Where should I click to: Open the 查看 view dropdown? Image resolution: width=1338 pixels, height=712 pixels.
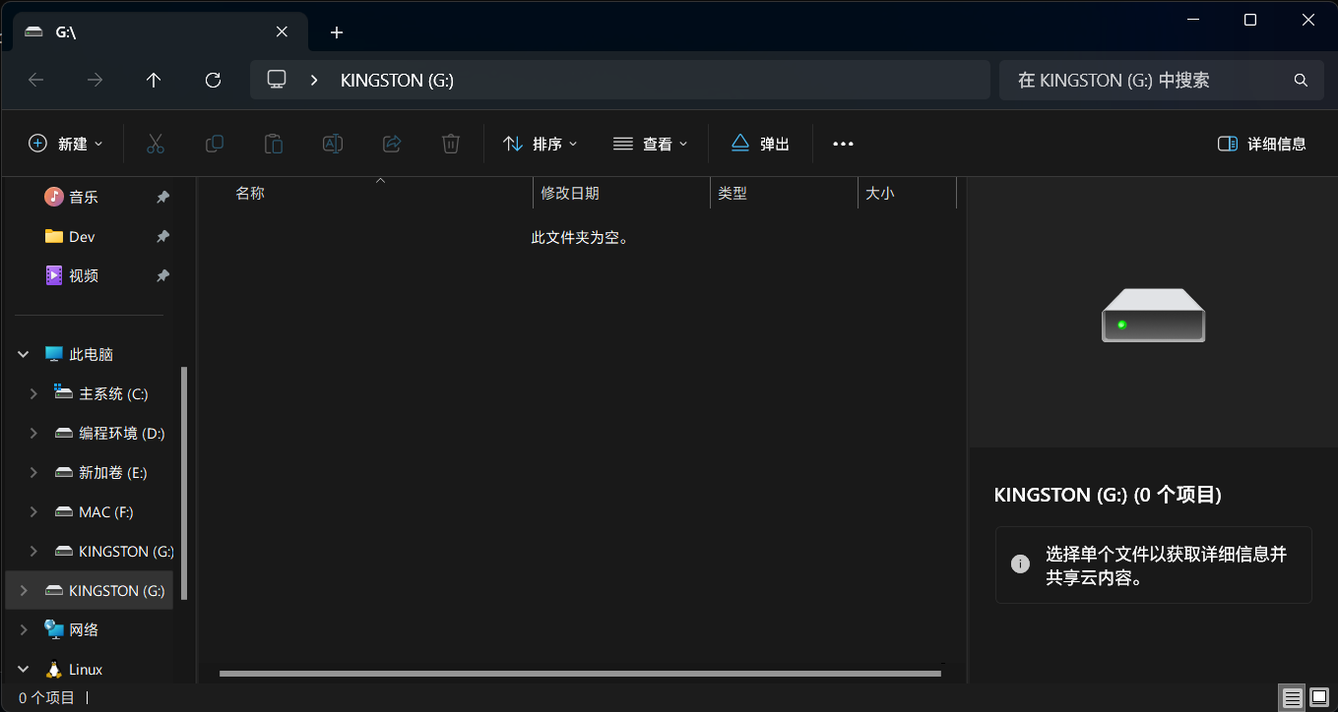click(x=650, y=144)
